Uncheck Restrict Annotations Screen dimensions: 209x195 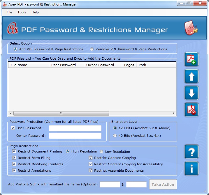[x=14, y=171]
